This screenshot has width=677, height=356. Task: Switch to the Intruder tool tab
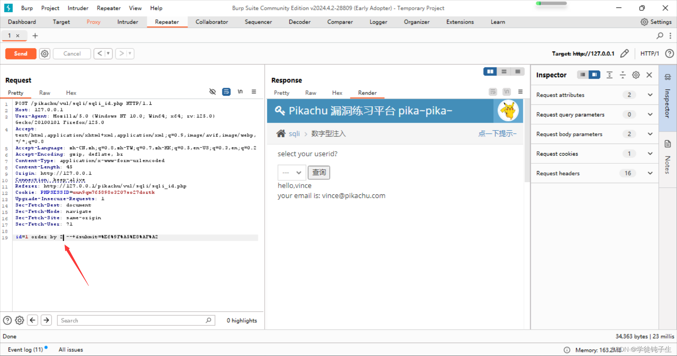[128, 22]
